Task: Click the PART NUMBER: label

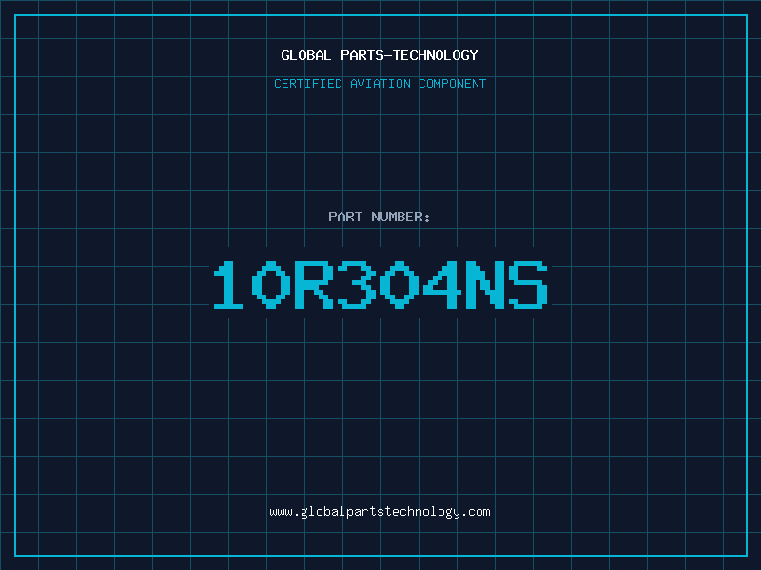Action: tap(380, 217)
